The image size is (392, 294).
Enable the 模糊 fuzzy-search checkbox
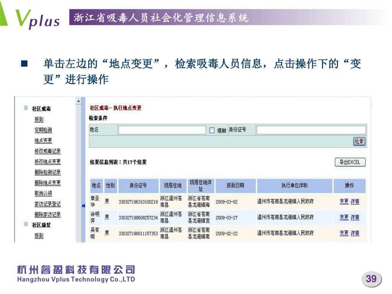coord(212,130)
